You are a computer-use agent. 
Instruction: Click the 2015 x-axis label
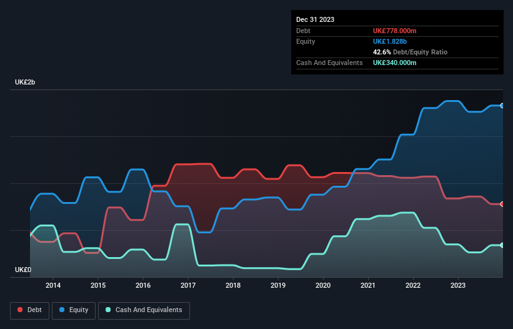(x=98, y=285)
